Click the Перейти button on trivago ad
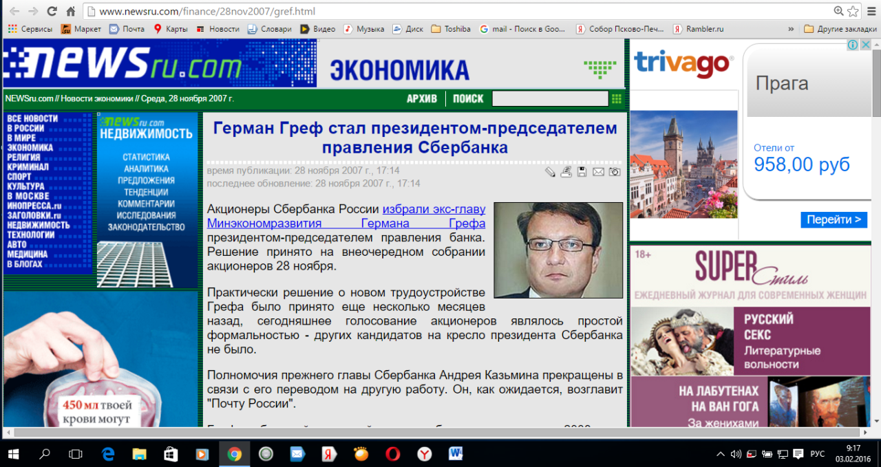 coord(834,220)
